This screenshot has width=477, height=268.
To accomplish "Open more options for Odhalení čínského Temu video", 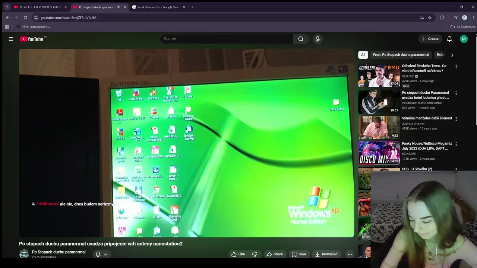I will coord(456,67).
